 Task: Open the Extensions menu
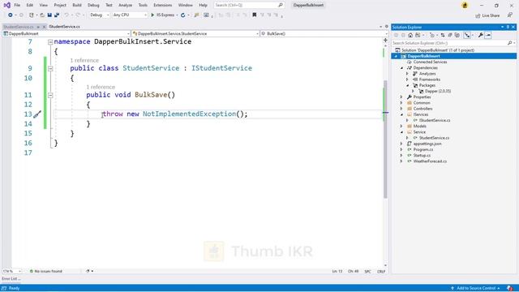(162, 6)
